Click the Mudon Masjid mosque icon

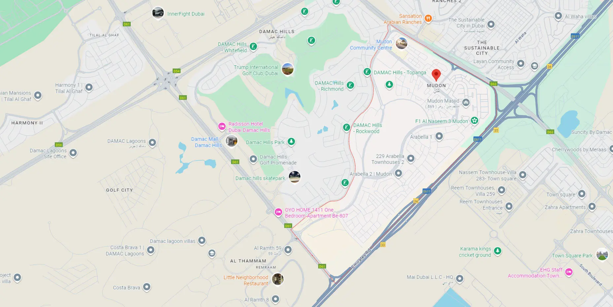pos(466,103)
